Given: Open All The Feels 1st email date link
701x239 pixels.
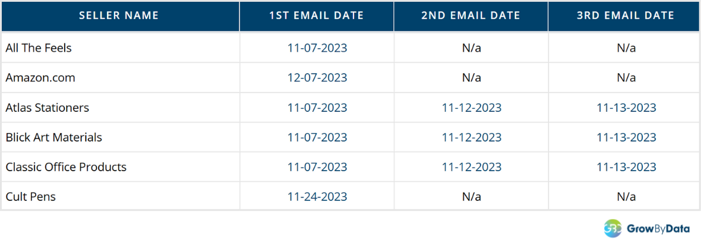Looking at the screenshot, I should [x=317, y=48].
